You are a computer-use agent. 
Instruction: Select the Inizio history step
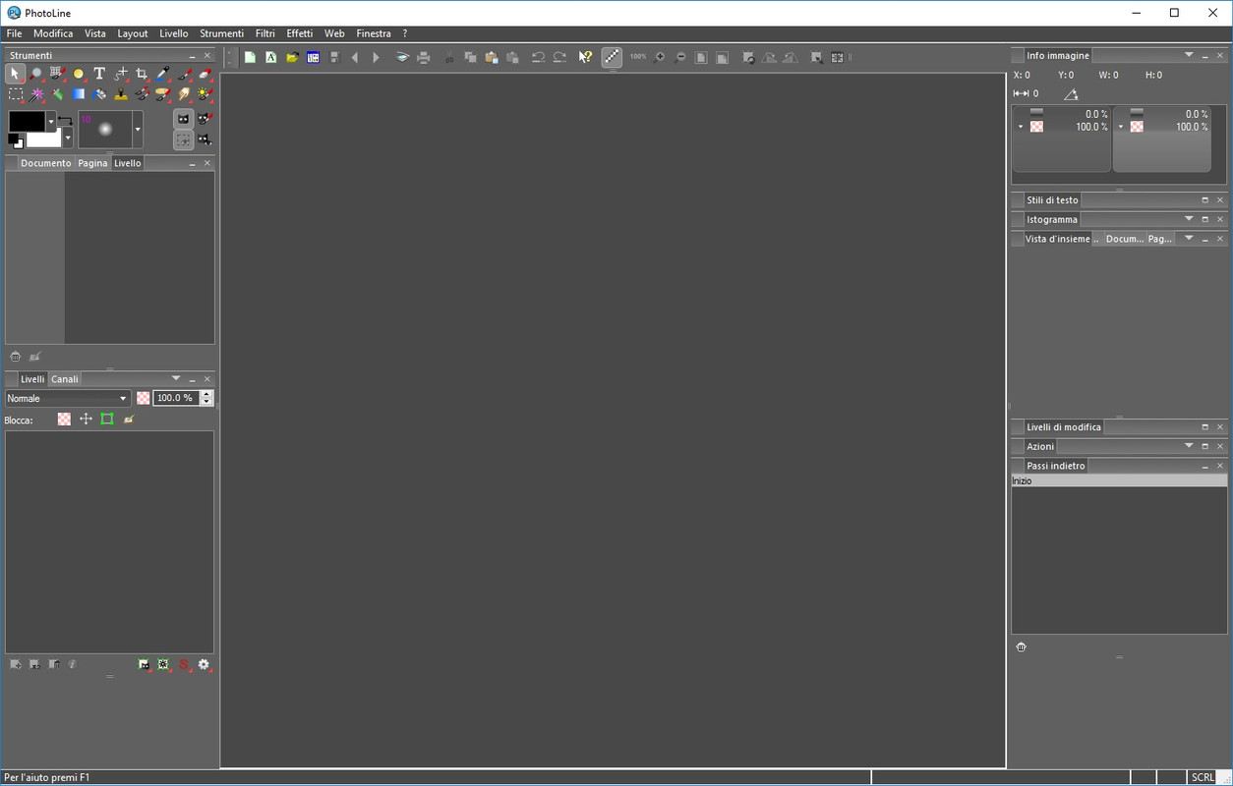1119,481
